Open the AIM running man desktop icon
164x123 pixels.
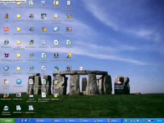click(x=6, y=16)
